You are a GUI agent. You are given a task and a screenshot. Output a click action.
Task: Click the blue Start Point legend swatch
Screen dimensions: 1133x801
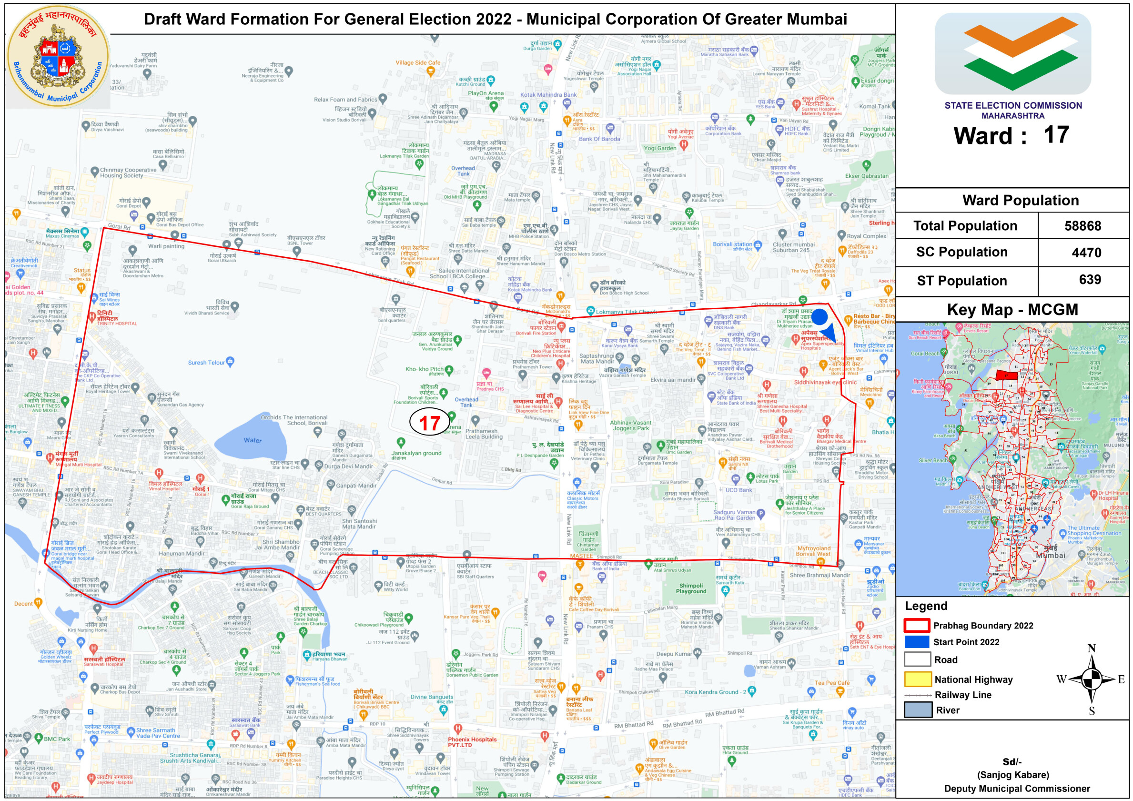917,641
